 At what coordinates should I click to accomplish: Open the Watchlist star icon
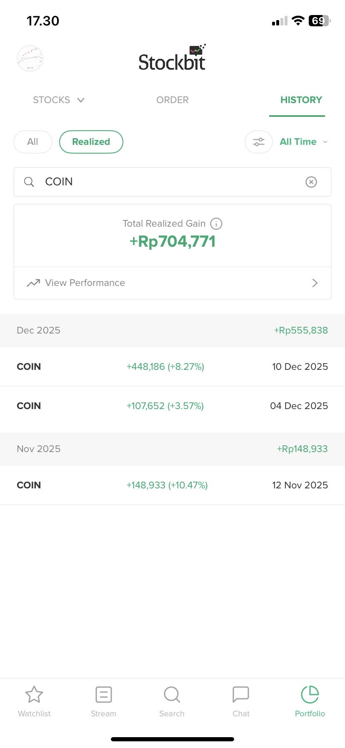[34, 695]
